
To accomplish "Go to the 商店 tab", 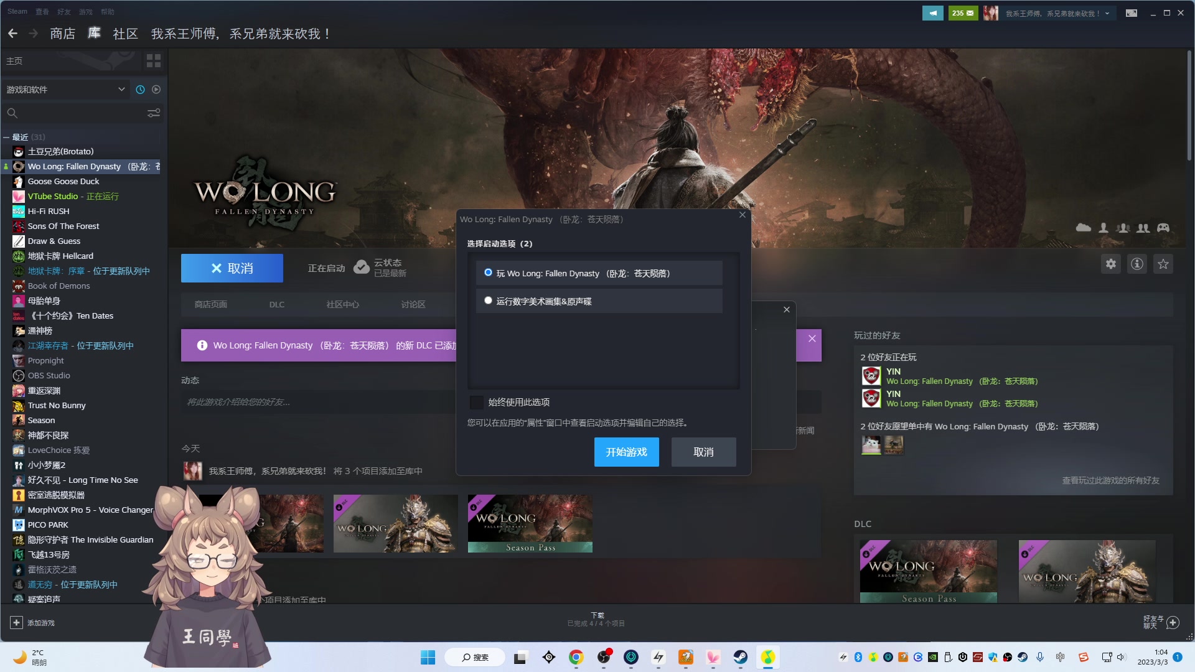I will (x=63, y=34).
